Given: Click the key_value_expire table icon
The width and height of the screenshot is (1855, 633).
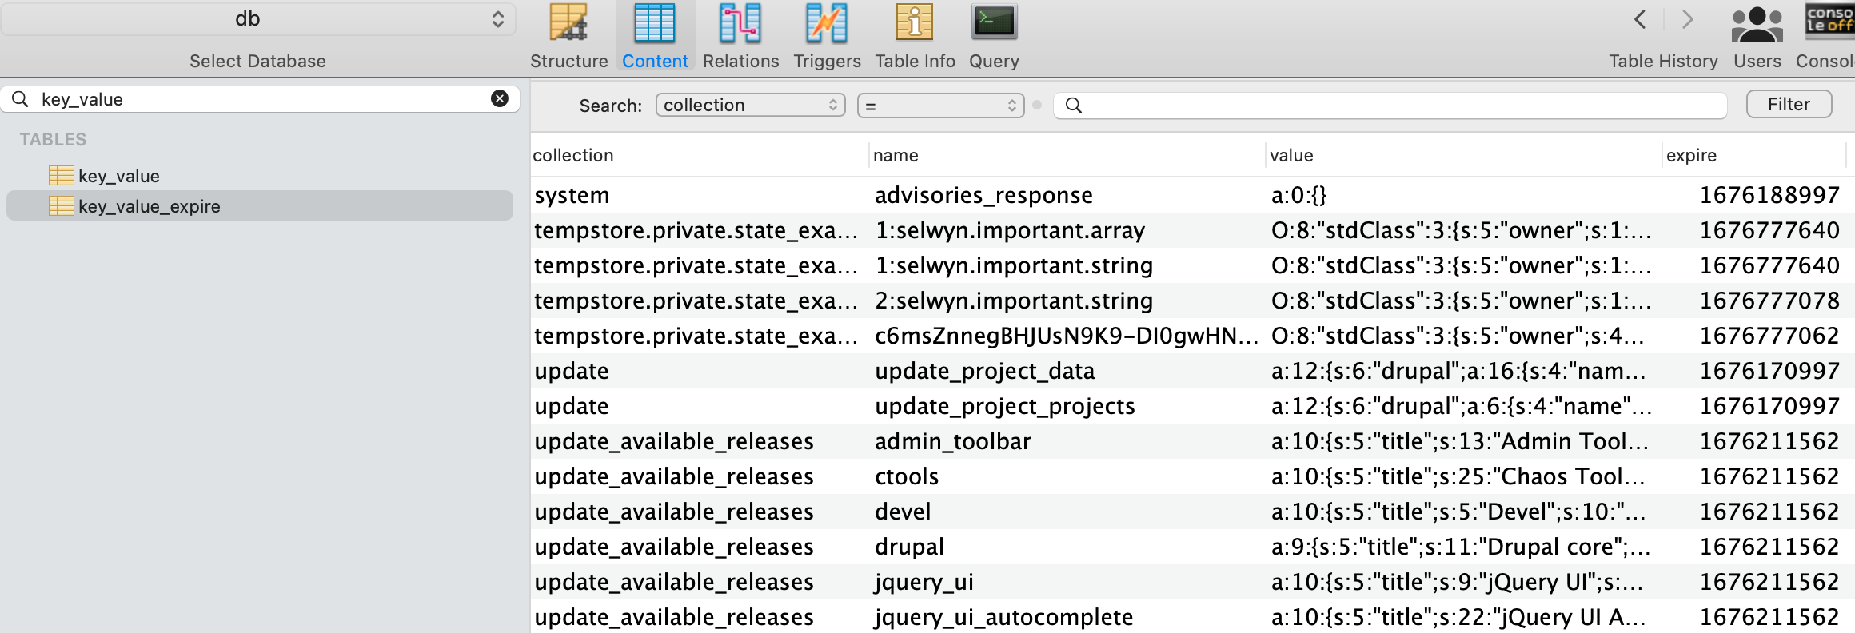Looking at the screenshot, I should 62,206.
